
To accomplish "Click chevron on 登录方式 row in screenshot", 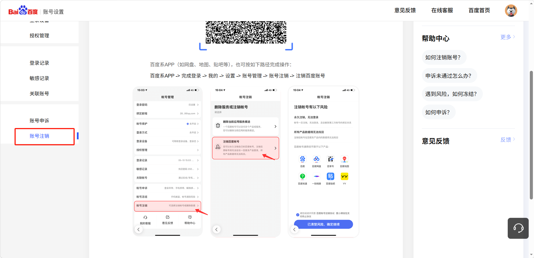I will click(x=198, y=133).
